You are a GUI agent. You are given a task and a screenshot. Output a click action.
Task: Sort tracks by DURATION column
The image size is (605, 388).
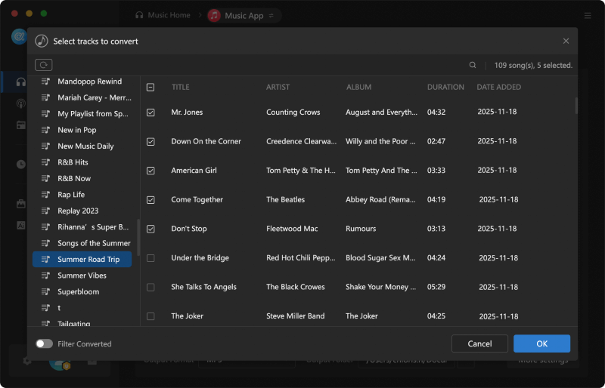point(445,87)
